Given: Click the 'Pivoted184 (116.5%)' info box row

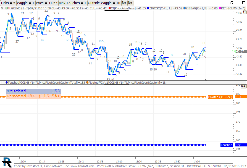Looking at the screenshot, I should pos(33,96).
